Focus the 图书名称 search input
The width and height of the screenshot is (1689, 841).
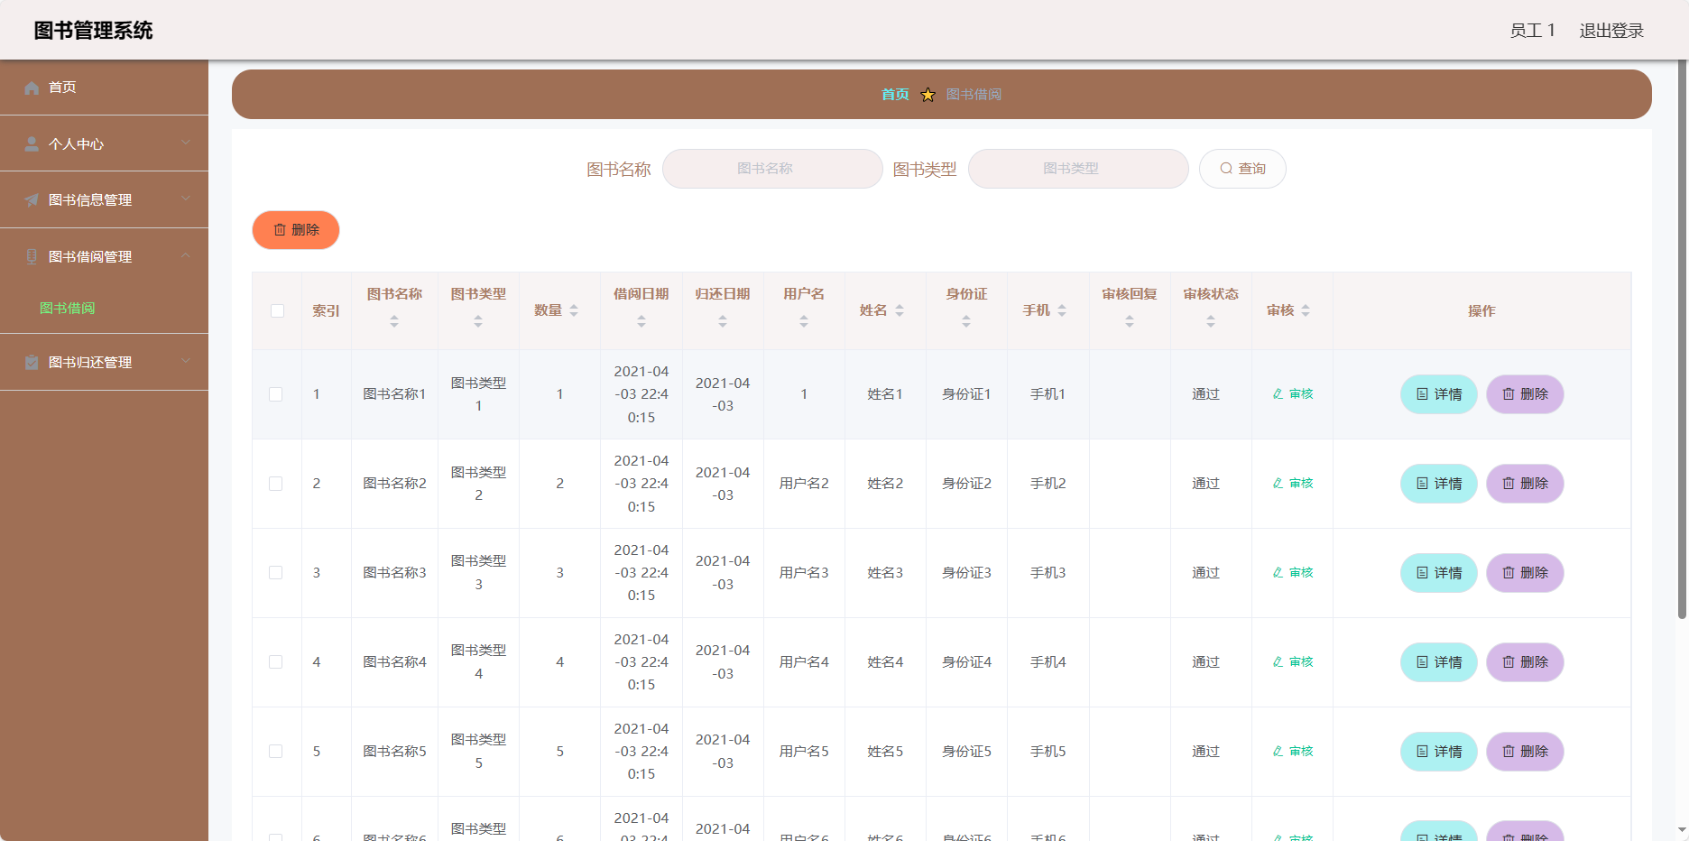click(x=772, y=169)
